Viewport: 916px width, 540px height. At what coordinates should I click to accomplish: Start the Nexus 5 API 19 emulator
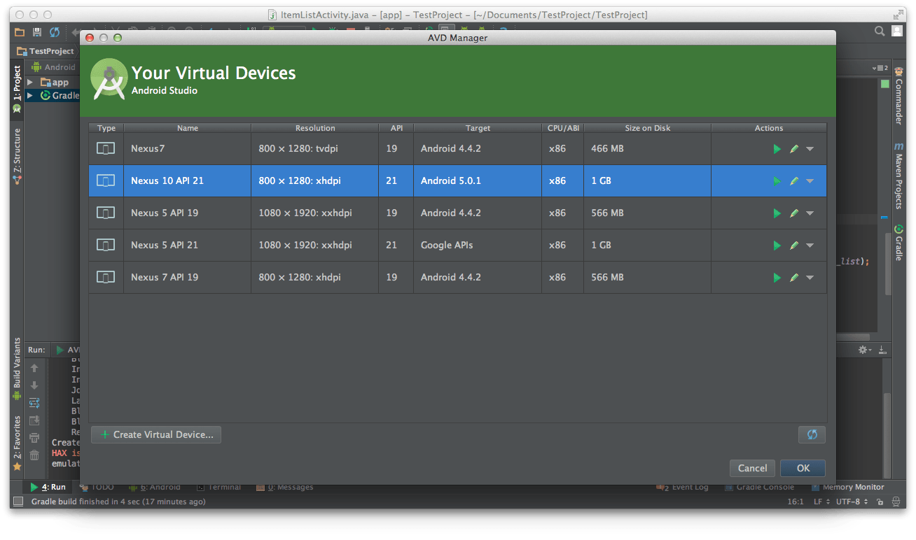click(777, 213)
